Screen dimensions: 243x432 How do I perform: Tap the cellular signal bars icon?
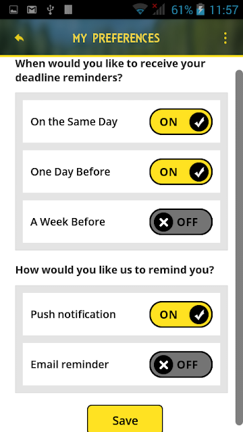pos(159,9)
